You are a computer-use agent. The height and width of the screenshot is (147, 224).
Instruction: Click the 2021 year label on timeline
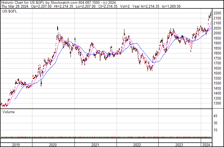95,145
